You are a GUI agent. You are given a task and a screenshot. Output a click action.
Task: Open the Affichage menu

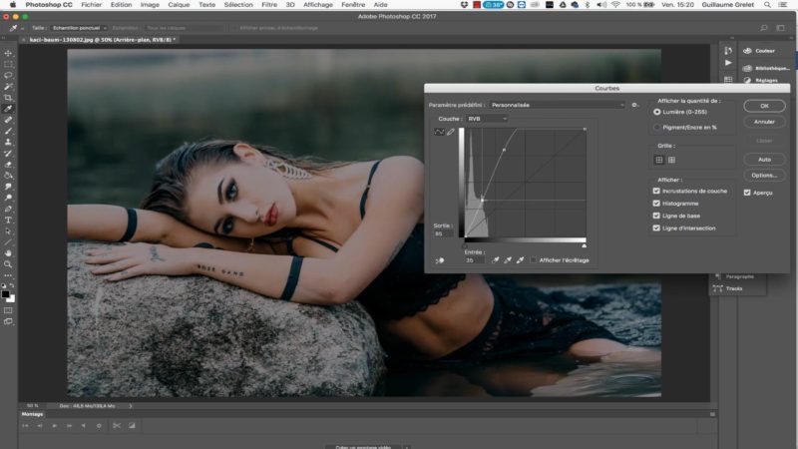tap(318, 5)
